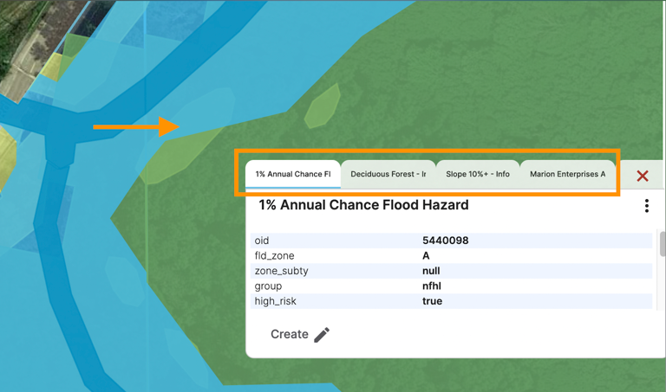Switch to the Deciduous Forest tab
This screenshot has width=666, height=392.
click(388, 174)
